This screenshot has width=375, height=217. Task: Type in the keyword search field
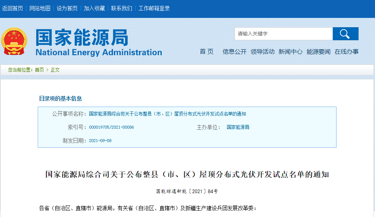pos(283,34)
